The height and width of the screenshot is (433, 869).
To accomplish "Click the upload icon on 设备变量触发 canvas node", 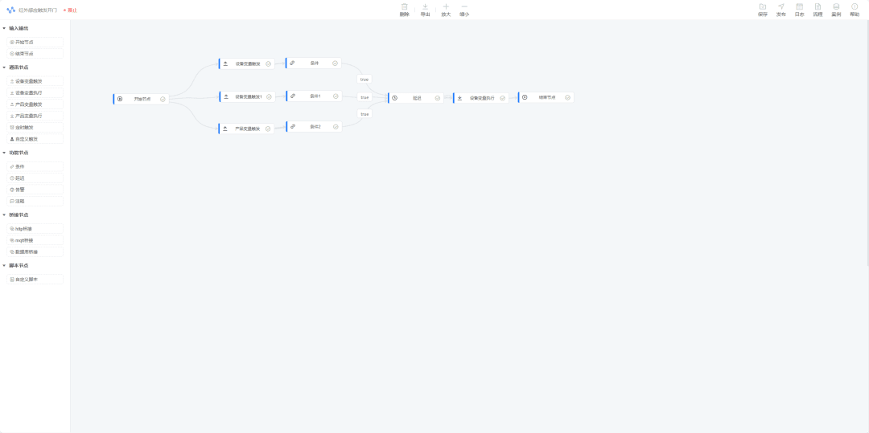I will (x=225, y=63).
